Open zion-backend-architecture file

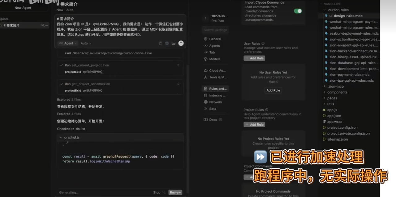point(354,51)
